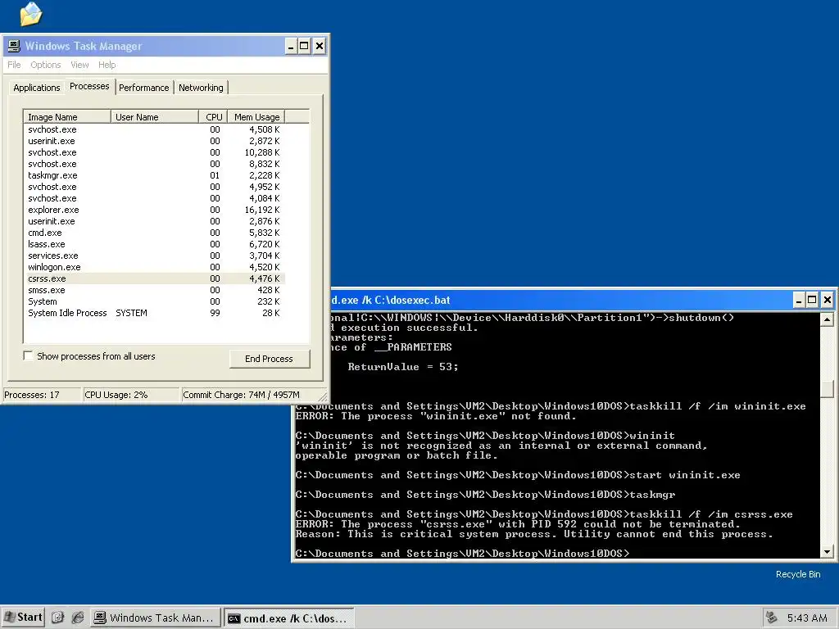Open the Options menu in Task Manager
Viewport: 839px width, 629px height.
(x=46, y=65)
